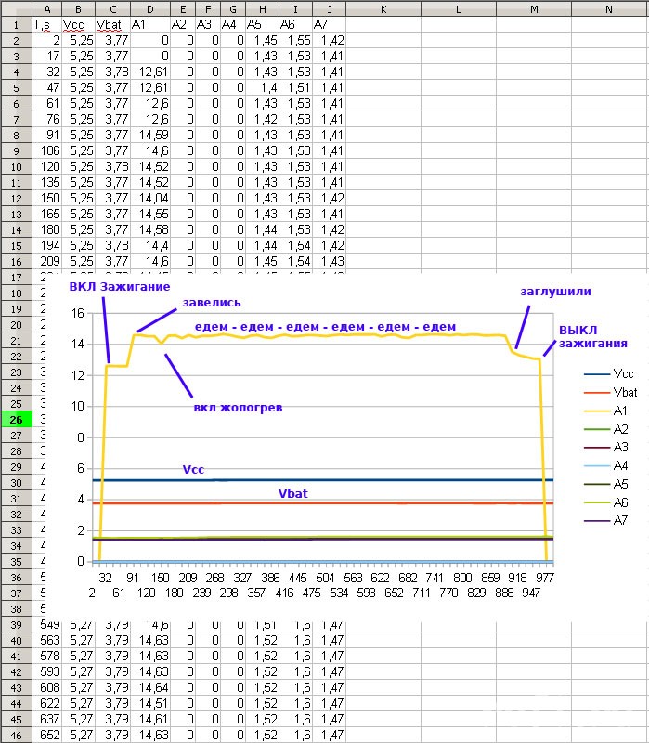This screenshot has width=649, height=743.
Task: Select the 'ВЫКЛ зажигания' chart label
Action: tap(591, 336)
